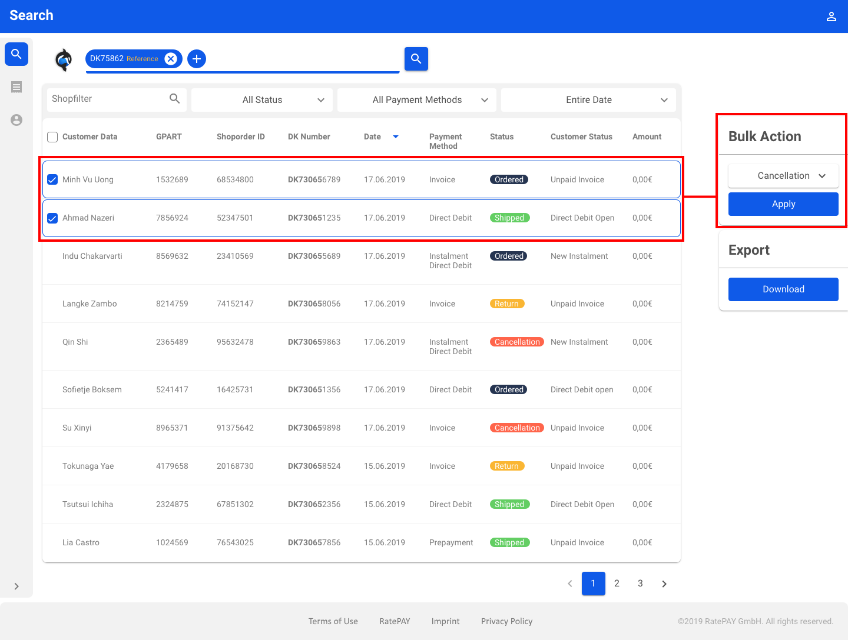
Task: Open the All Status dropdown
Action: tap(262, 100)
